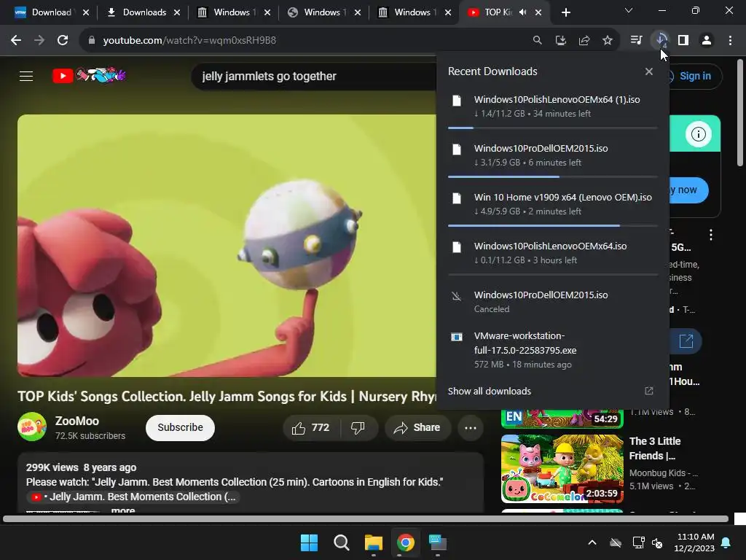Go to YouTube home via logo
The height and width of the screenshot is (560, 746).
89,75
